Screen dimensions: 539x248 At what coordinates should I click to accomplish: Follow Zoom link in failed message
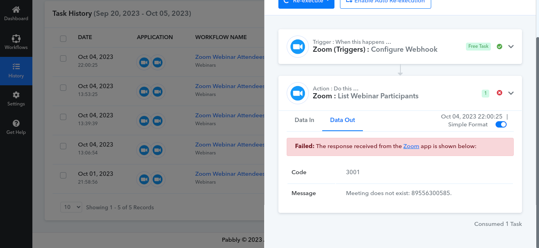(411, 146)
